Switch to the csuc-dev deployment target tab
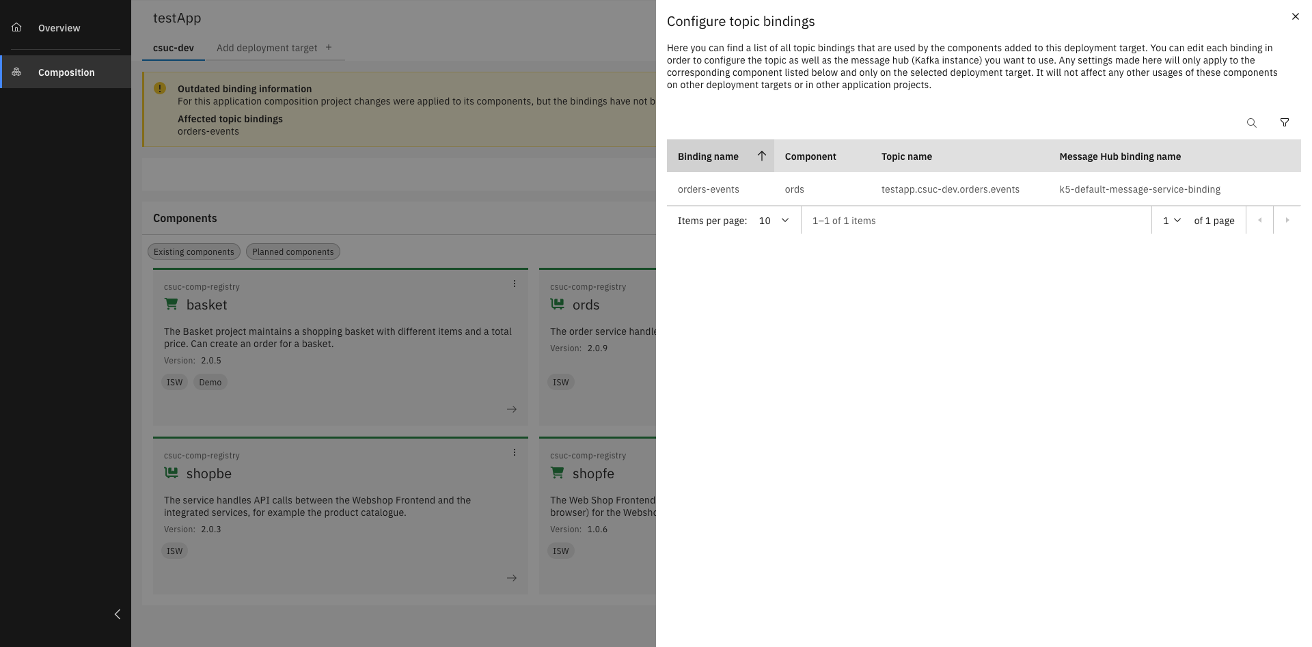 pyautogui.click(x=173, y=48)
